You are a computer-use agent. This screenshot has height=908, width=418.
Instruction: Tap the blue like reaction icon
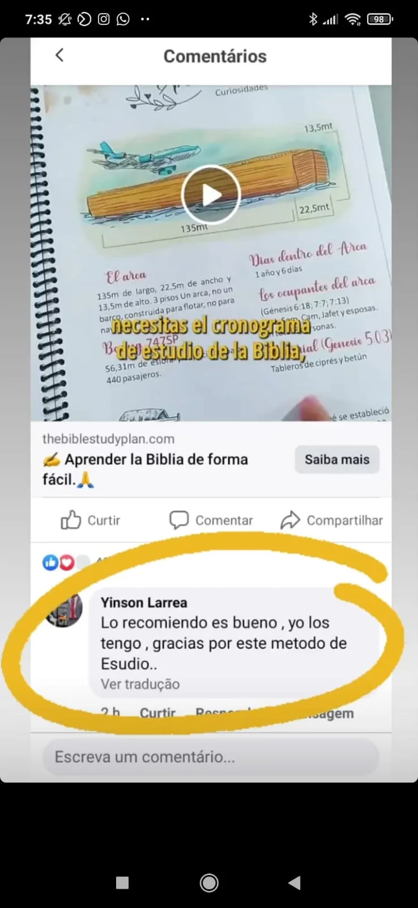(x=50, y=562)
